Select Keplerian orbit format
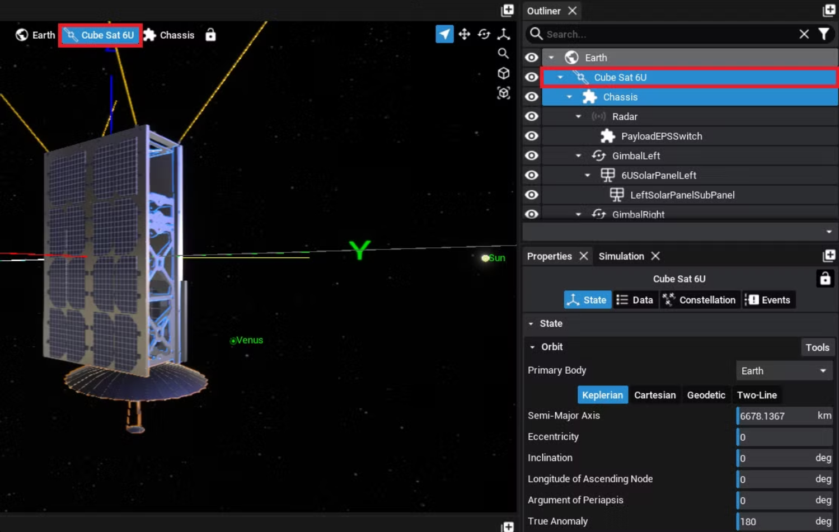This screenshot has width=839, height=532. pos(602,395)
